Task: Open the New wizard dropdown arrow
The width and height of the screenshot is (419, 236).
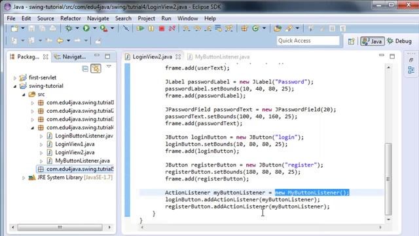Action: click(23, 28)
